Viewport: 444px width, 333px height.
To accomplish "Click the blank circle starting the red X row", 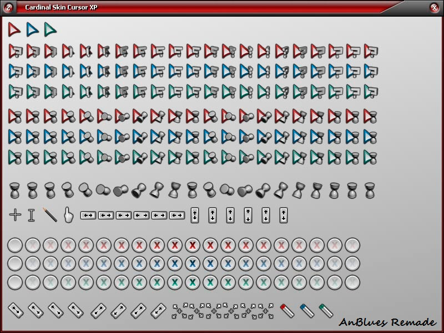I will coord(15,245).
